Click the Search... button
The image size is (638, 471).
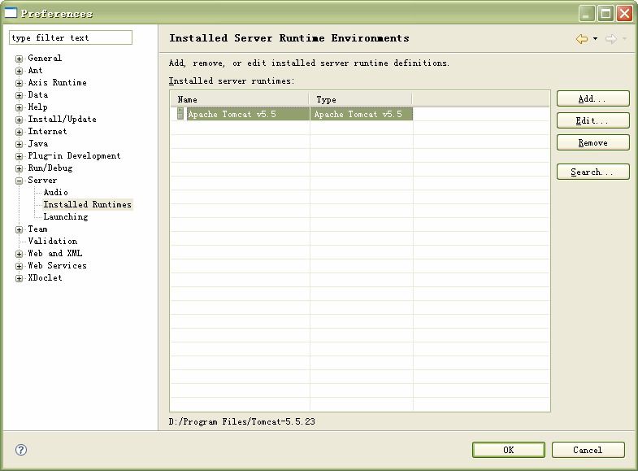(592, 172)
